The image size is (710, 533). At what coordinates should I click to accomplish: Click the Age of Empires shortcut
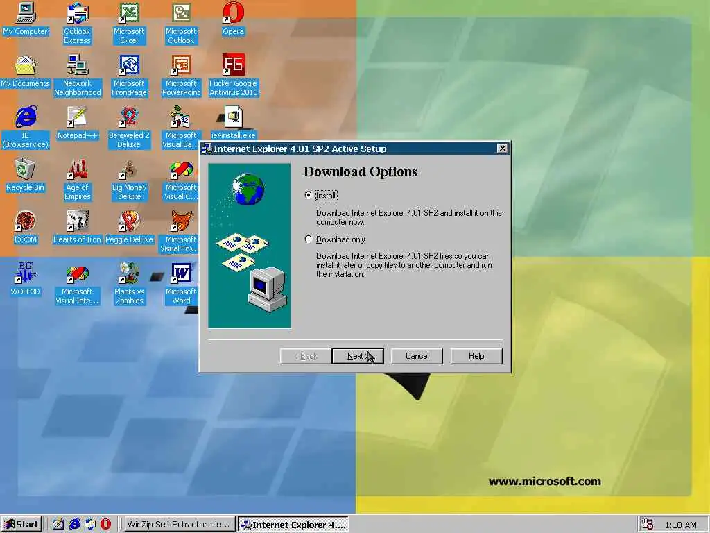pos(78,179)
